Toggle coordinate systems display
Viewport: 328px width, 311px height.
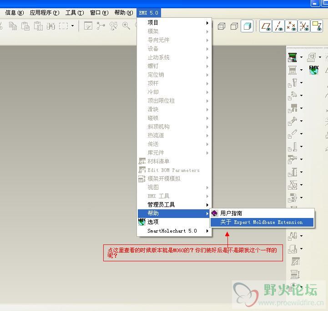[x=304, y=26]
